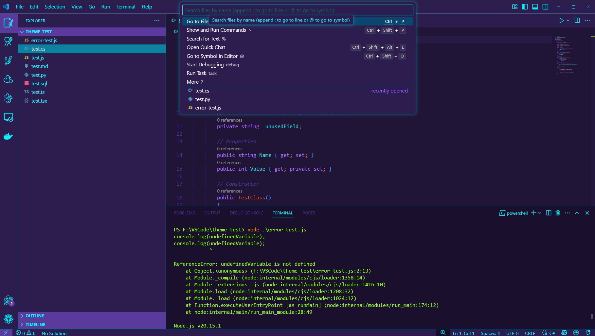Open the Run and Debug view
This screenshot has width=595, height=336.
(x=8, y=79)
